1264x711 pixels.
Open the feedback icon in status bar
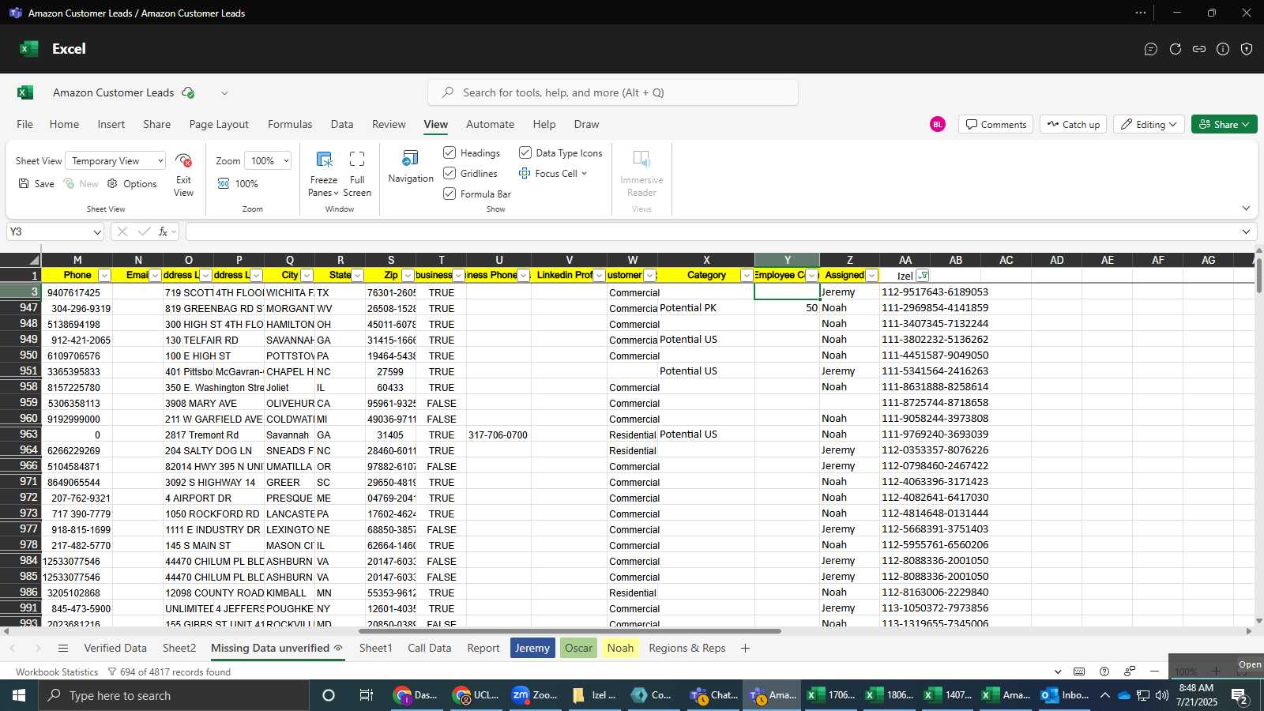click(x=1130, y=671)
